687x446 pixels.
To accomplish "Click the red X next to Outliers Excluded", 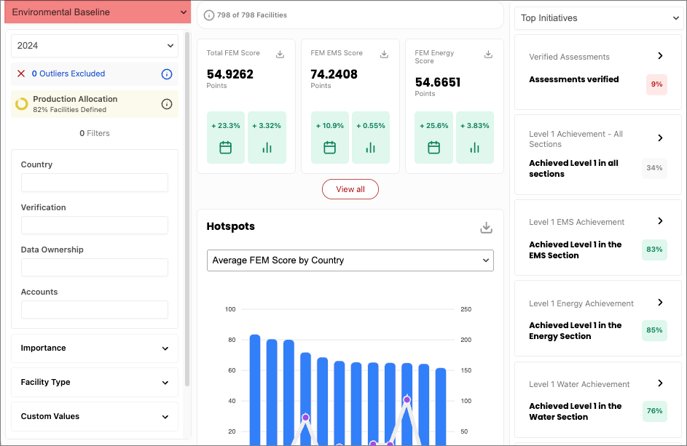I will [x=21, y=73].
